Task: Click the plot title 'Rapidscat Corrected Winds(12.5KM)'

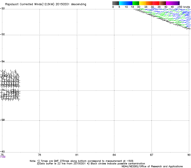Action: pos(30,4)
